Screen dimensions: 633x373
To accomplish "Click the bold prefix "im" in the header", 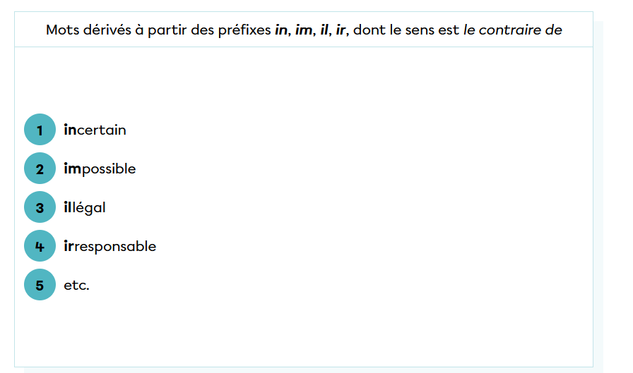I will point(304,30).
